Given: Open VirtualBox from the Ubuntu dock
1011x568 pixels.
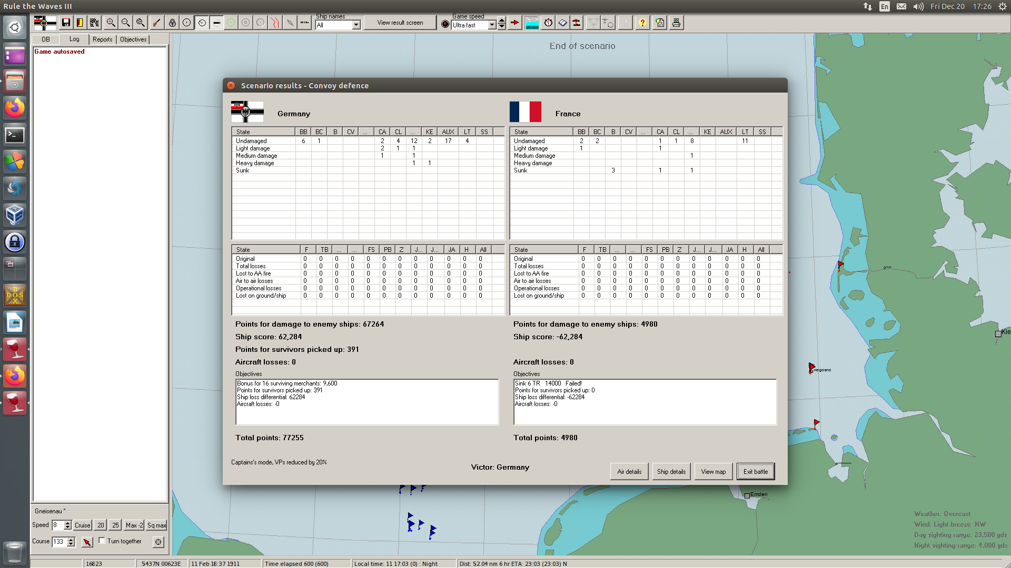Looking at the screenshot, I should click(15, 215).
